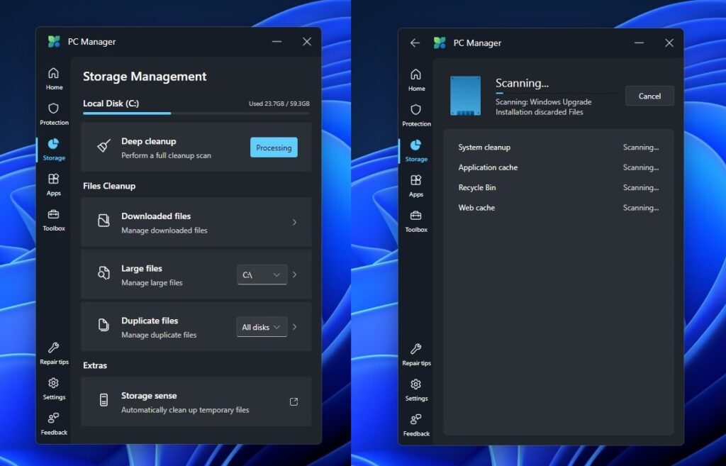Open the Protection section
This screenshot has width=726, height=466.
coord(54,113)
